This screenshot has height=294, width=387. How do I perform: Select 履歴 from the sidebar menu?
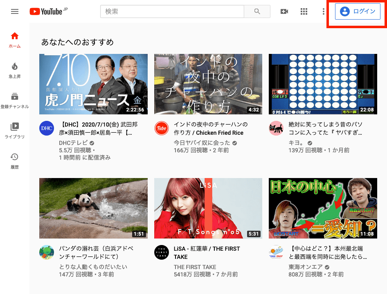coord(14,156)
